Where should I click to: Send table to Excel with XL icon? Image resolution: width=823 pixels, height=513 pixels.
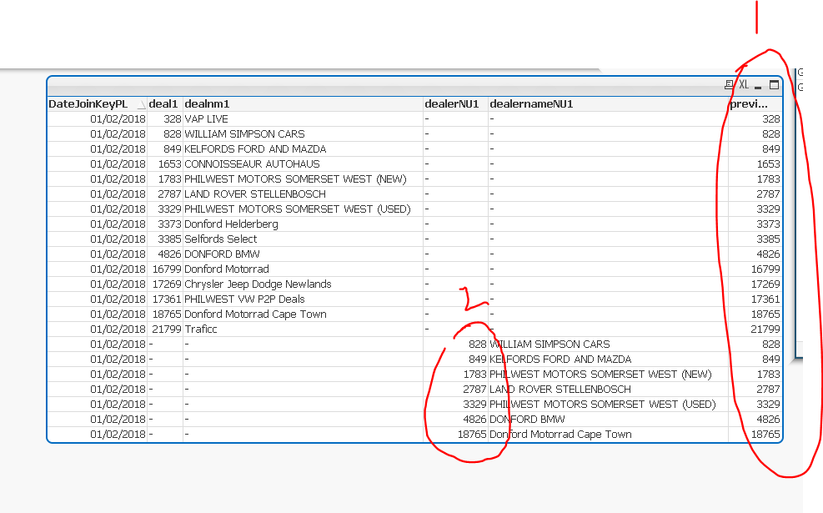(x=744, y=84)
